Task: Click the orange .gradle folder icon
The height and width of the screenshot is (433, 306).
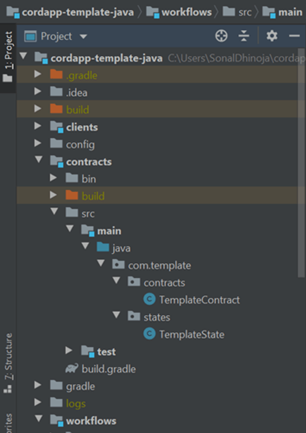Action: click(56, 75)
